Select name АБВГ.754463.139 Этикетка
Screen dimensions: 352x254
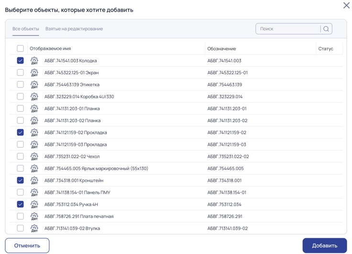pos(72,85)
